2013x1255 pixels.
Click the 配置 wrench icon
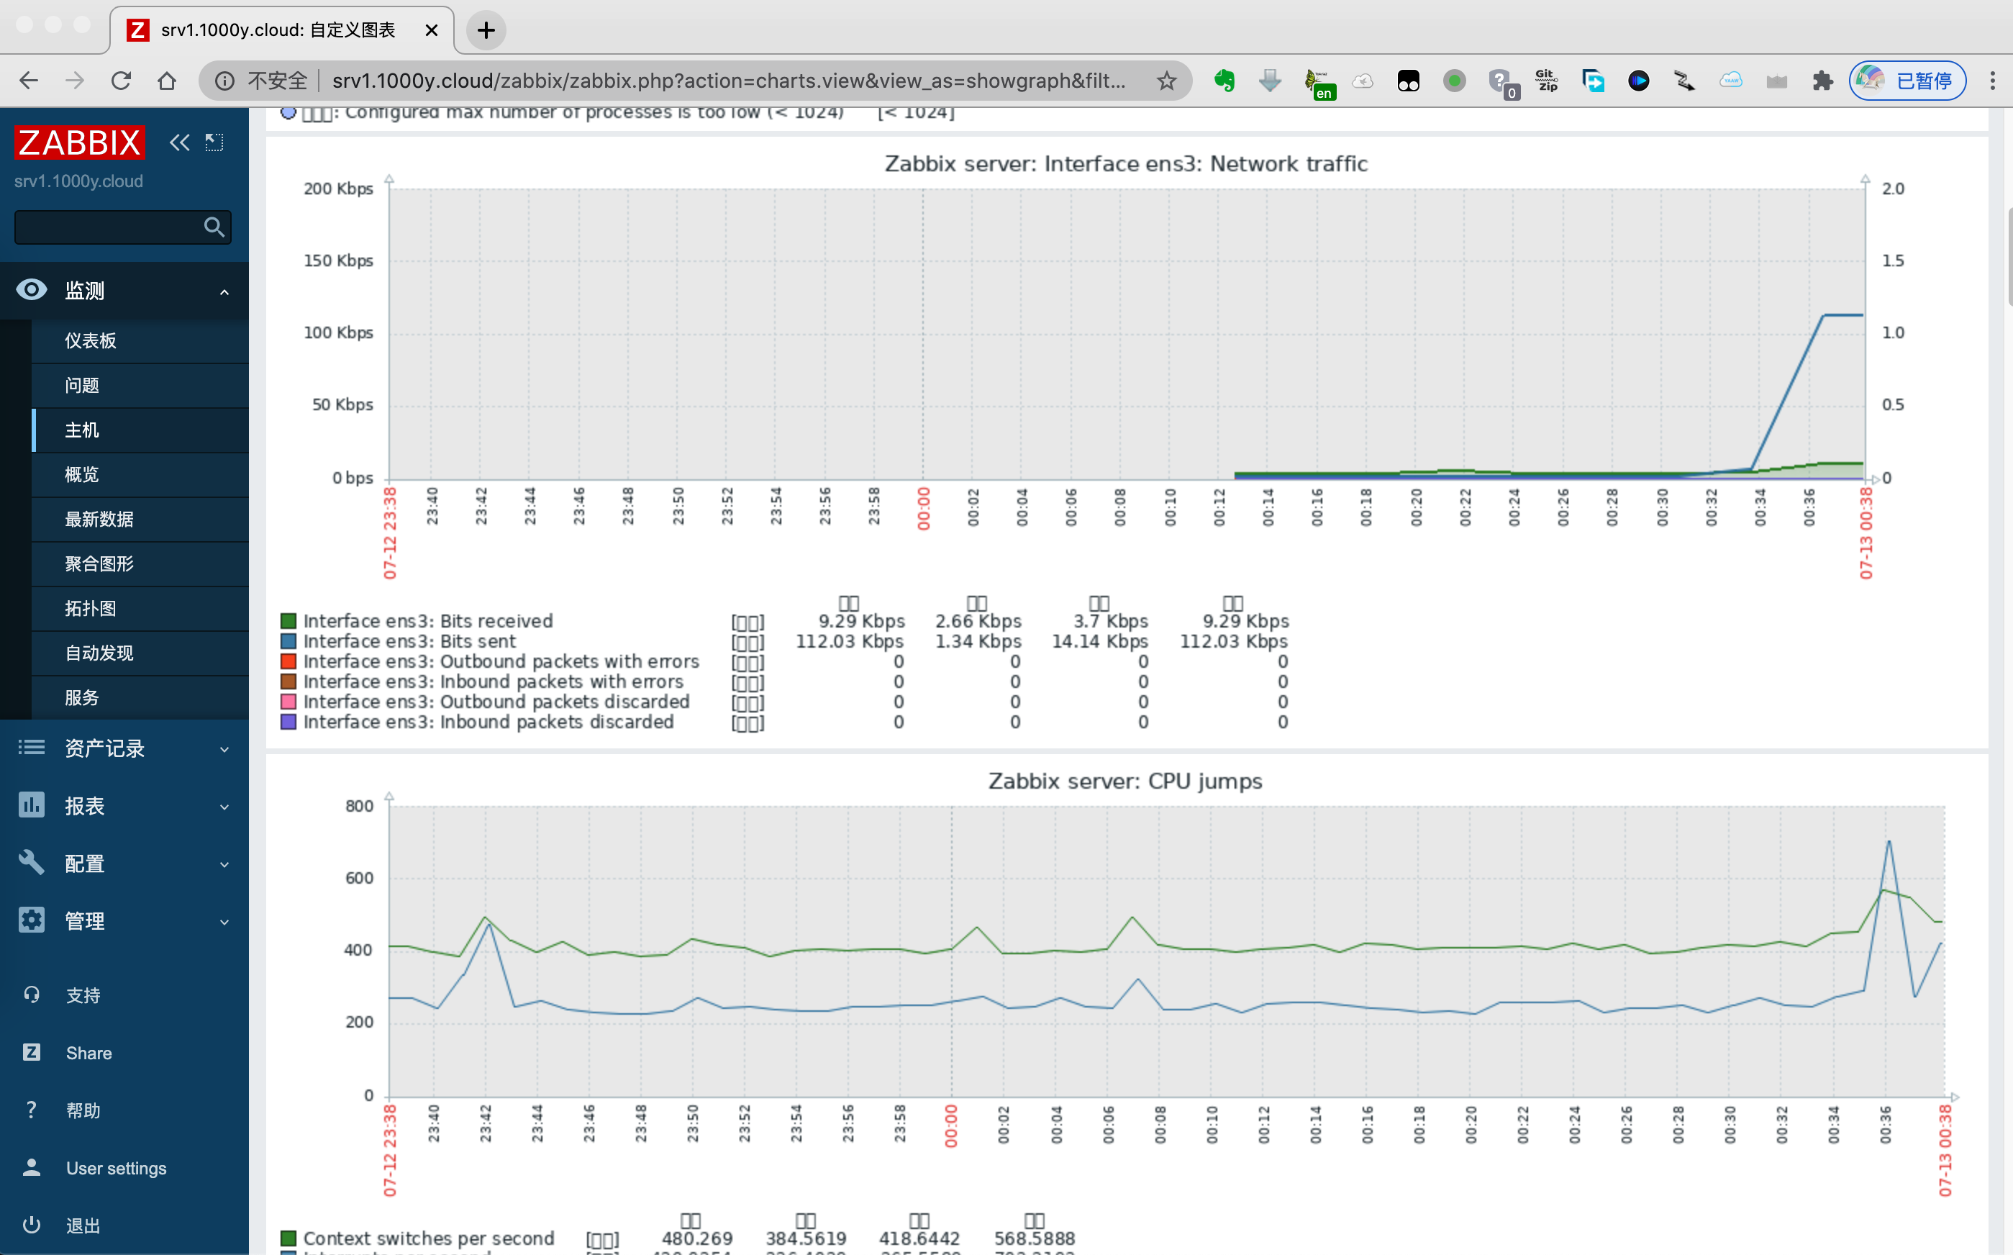click(x=32, y=862)
